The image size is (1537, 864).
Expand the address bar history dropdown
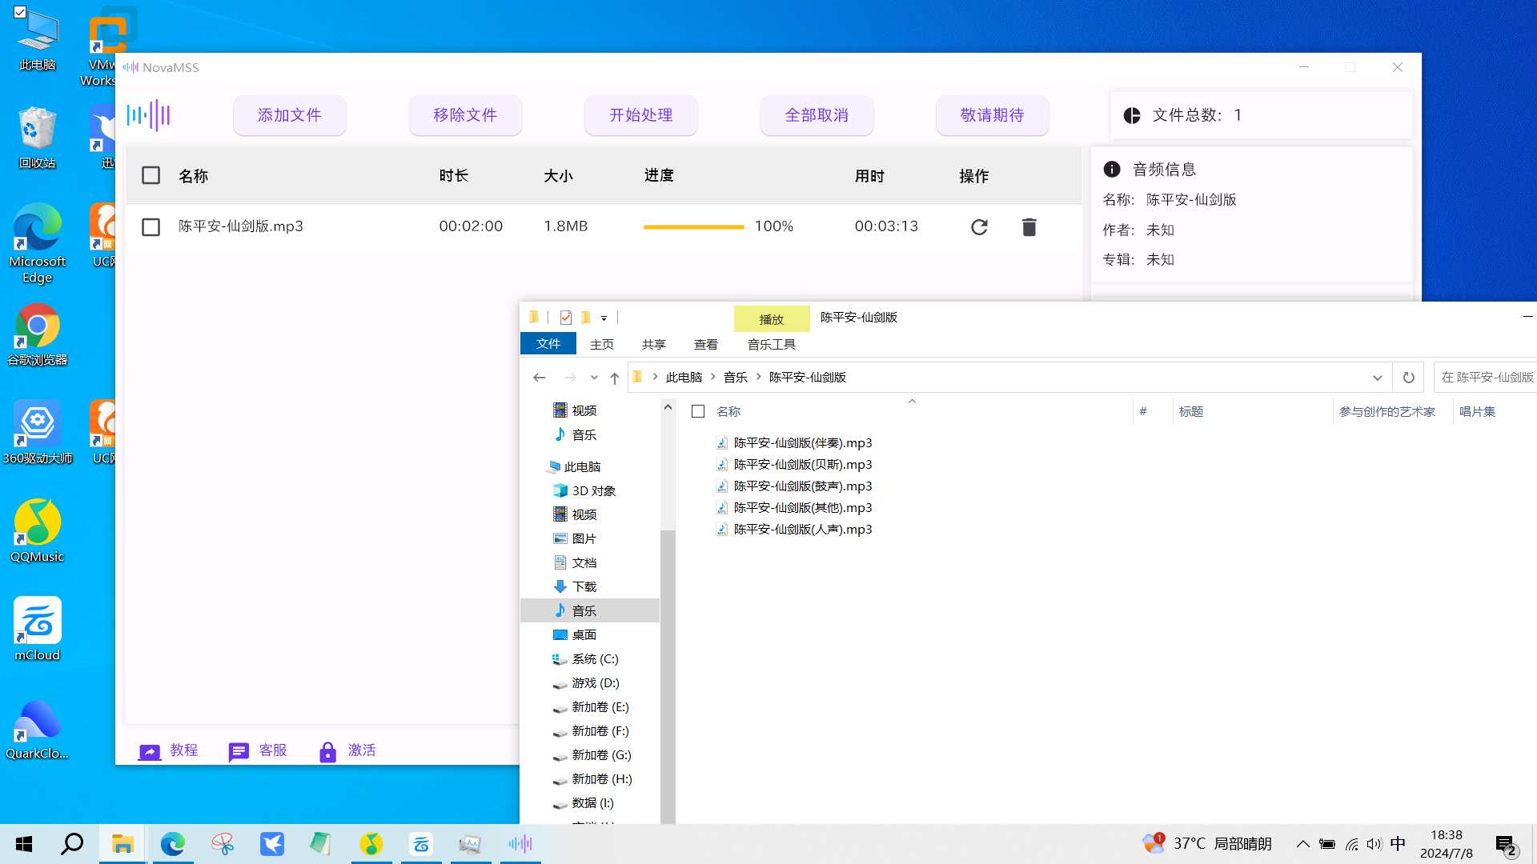(1377, 378)
